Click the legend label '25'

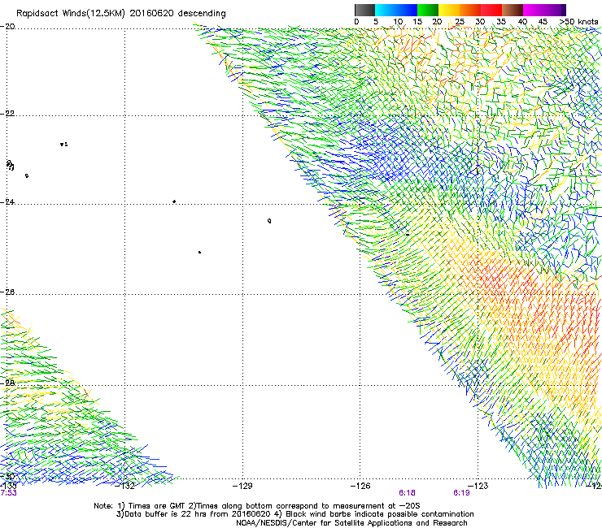click(x=460, y=22)
